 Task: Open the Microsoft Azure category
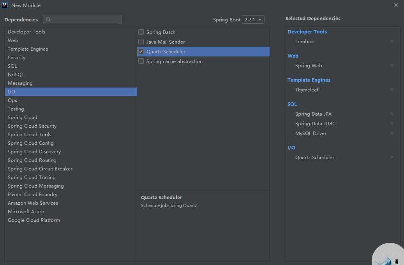(x=71, y=211)
